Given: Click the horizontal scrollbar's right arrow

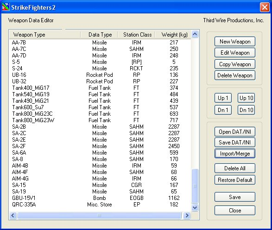Looking at the screenshot, I should [187, 216].
